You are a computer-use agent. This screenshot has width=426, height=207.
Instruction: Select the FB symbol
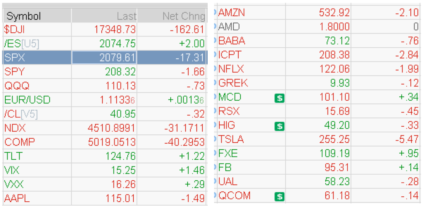click(225, 168)
